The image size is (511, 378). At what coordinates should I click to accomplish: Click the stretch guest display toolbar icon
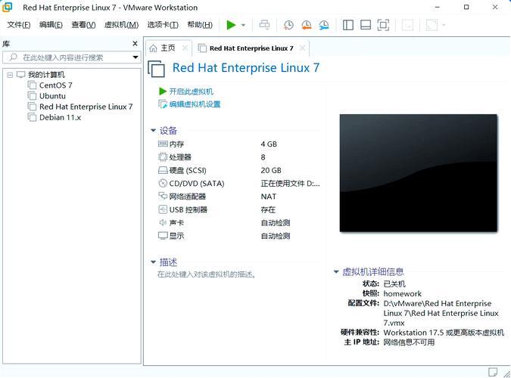pos(432,25)
